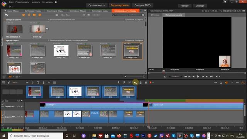The image size is (247, 139).
Task: Select the 'Корзина проекта: Мамы' library tab
Action: coord(125,11)
